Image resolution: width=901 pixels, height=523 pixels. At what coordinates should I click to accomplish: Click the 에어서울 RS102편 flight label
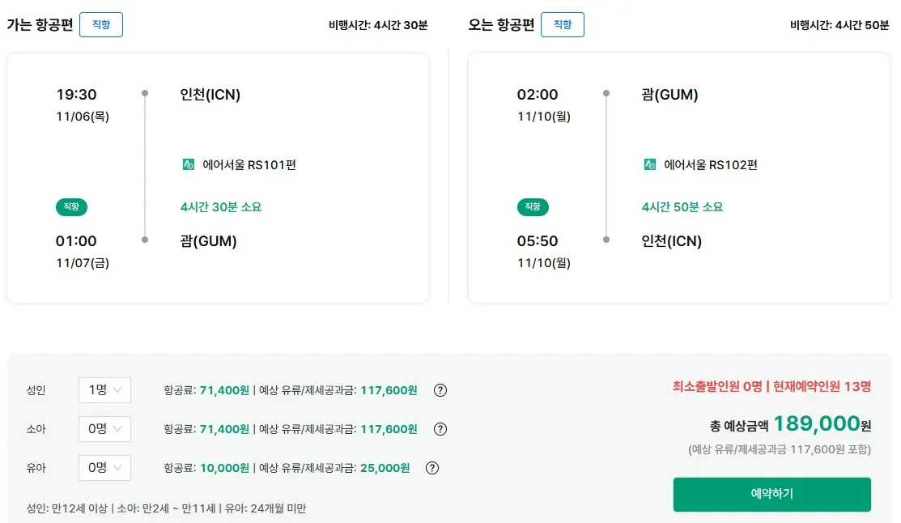711,165
